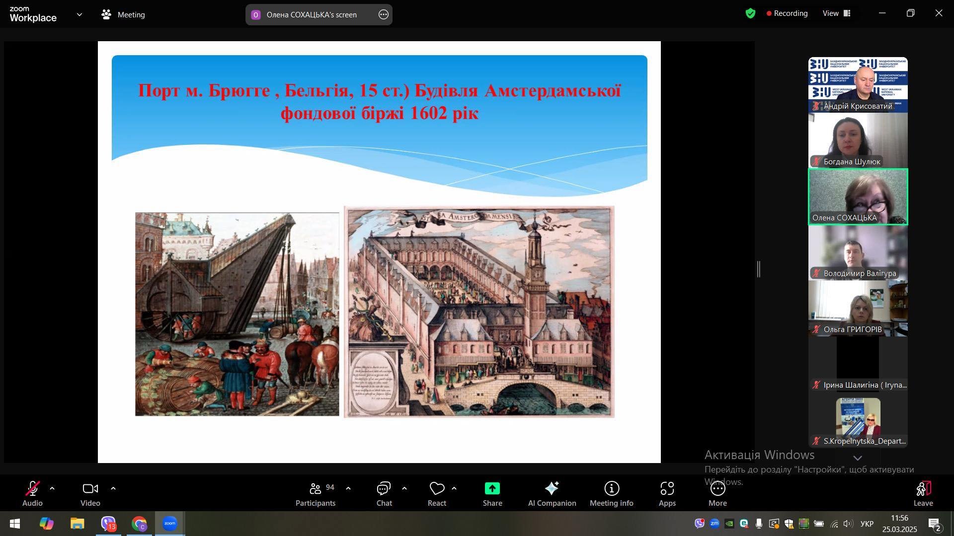Click the video panel divider handle
This screenshot has width=954, height=536.
pos(759,269)
